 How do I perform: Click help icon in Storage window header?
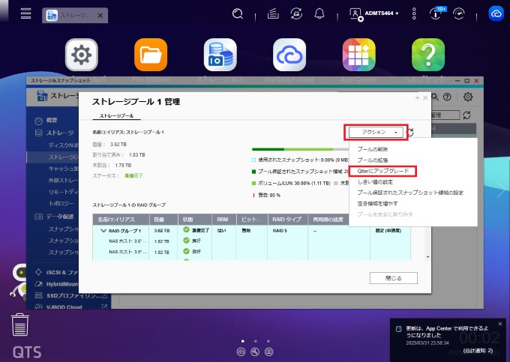pos(448,97)
